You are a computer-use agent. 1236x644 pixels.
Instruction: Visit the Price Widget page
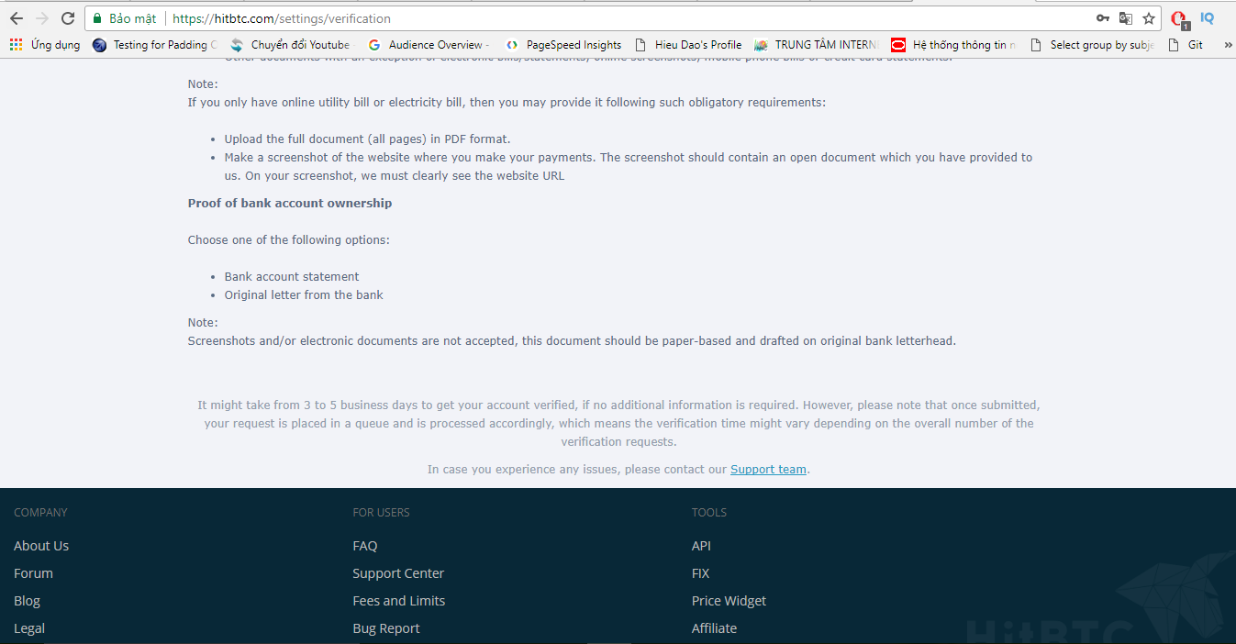pyautogui.click(x=729, y=601)
